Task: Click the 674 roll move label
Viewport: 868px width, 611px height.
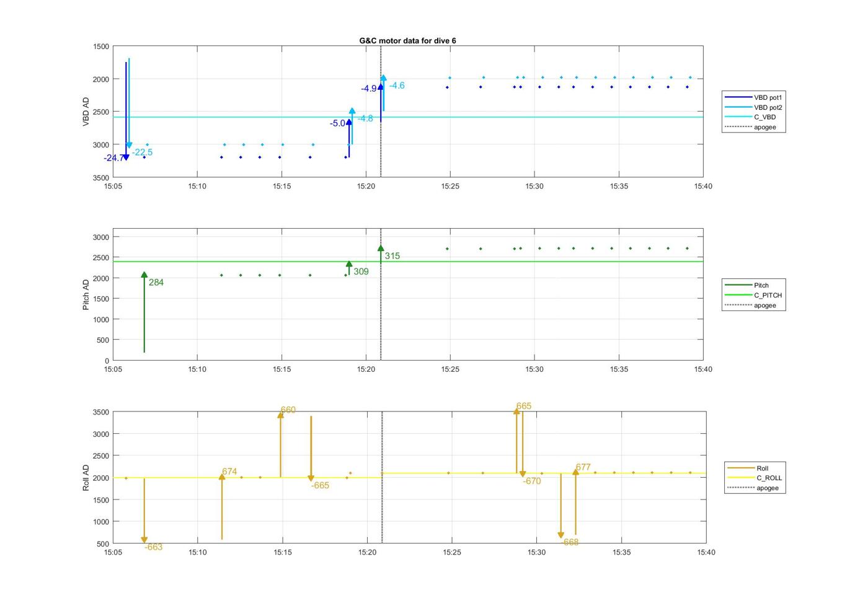Action: click(x=229, y=472)
